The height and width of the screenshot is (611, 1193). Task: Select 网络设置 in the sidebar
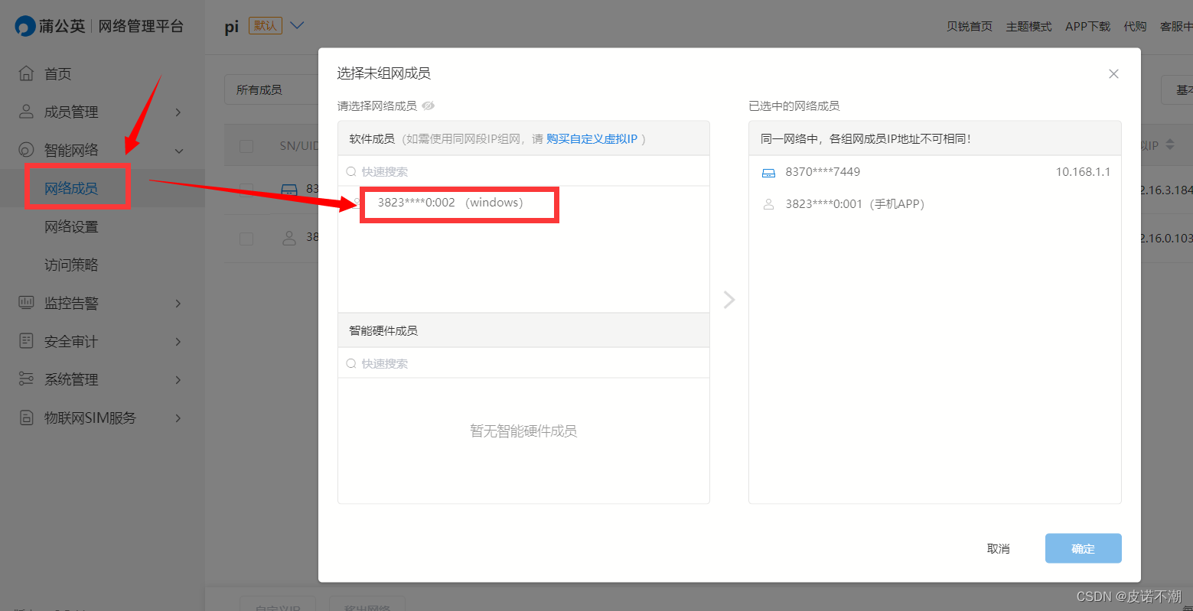click(x=71, y=226)
